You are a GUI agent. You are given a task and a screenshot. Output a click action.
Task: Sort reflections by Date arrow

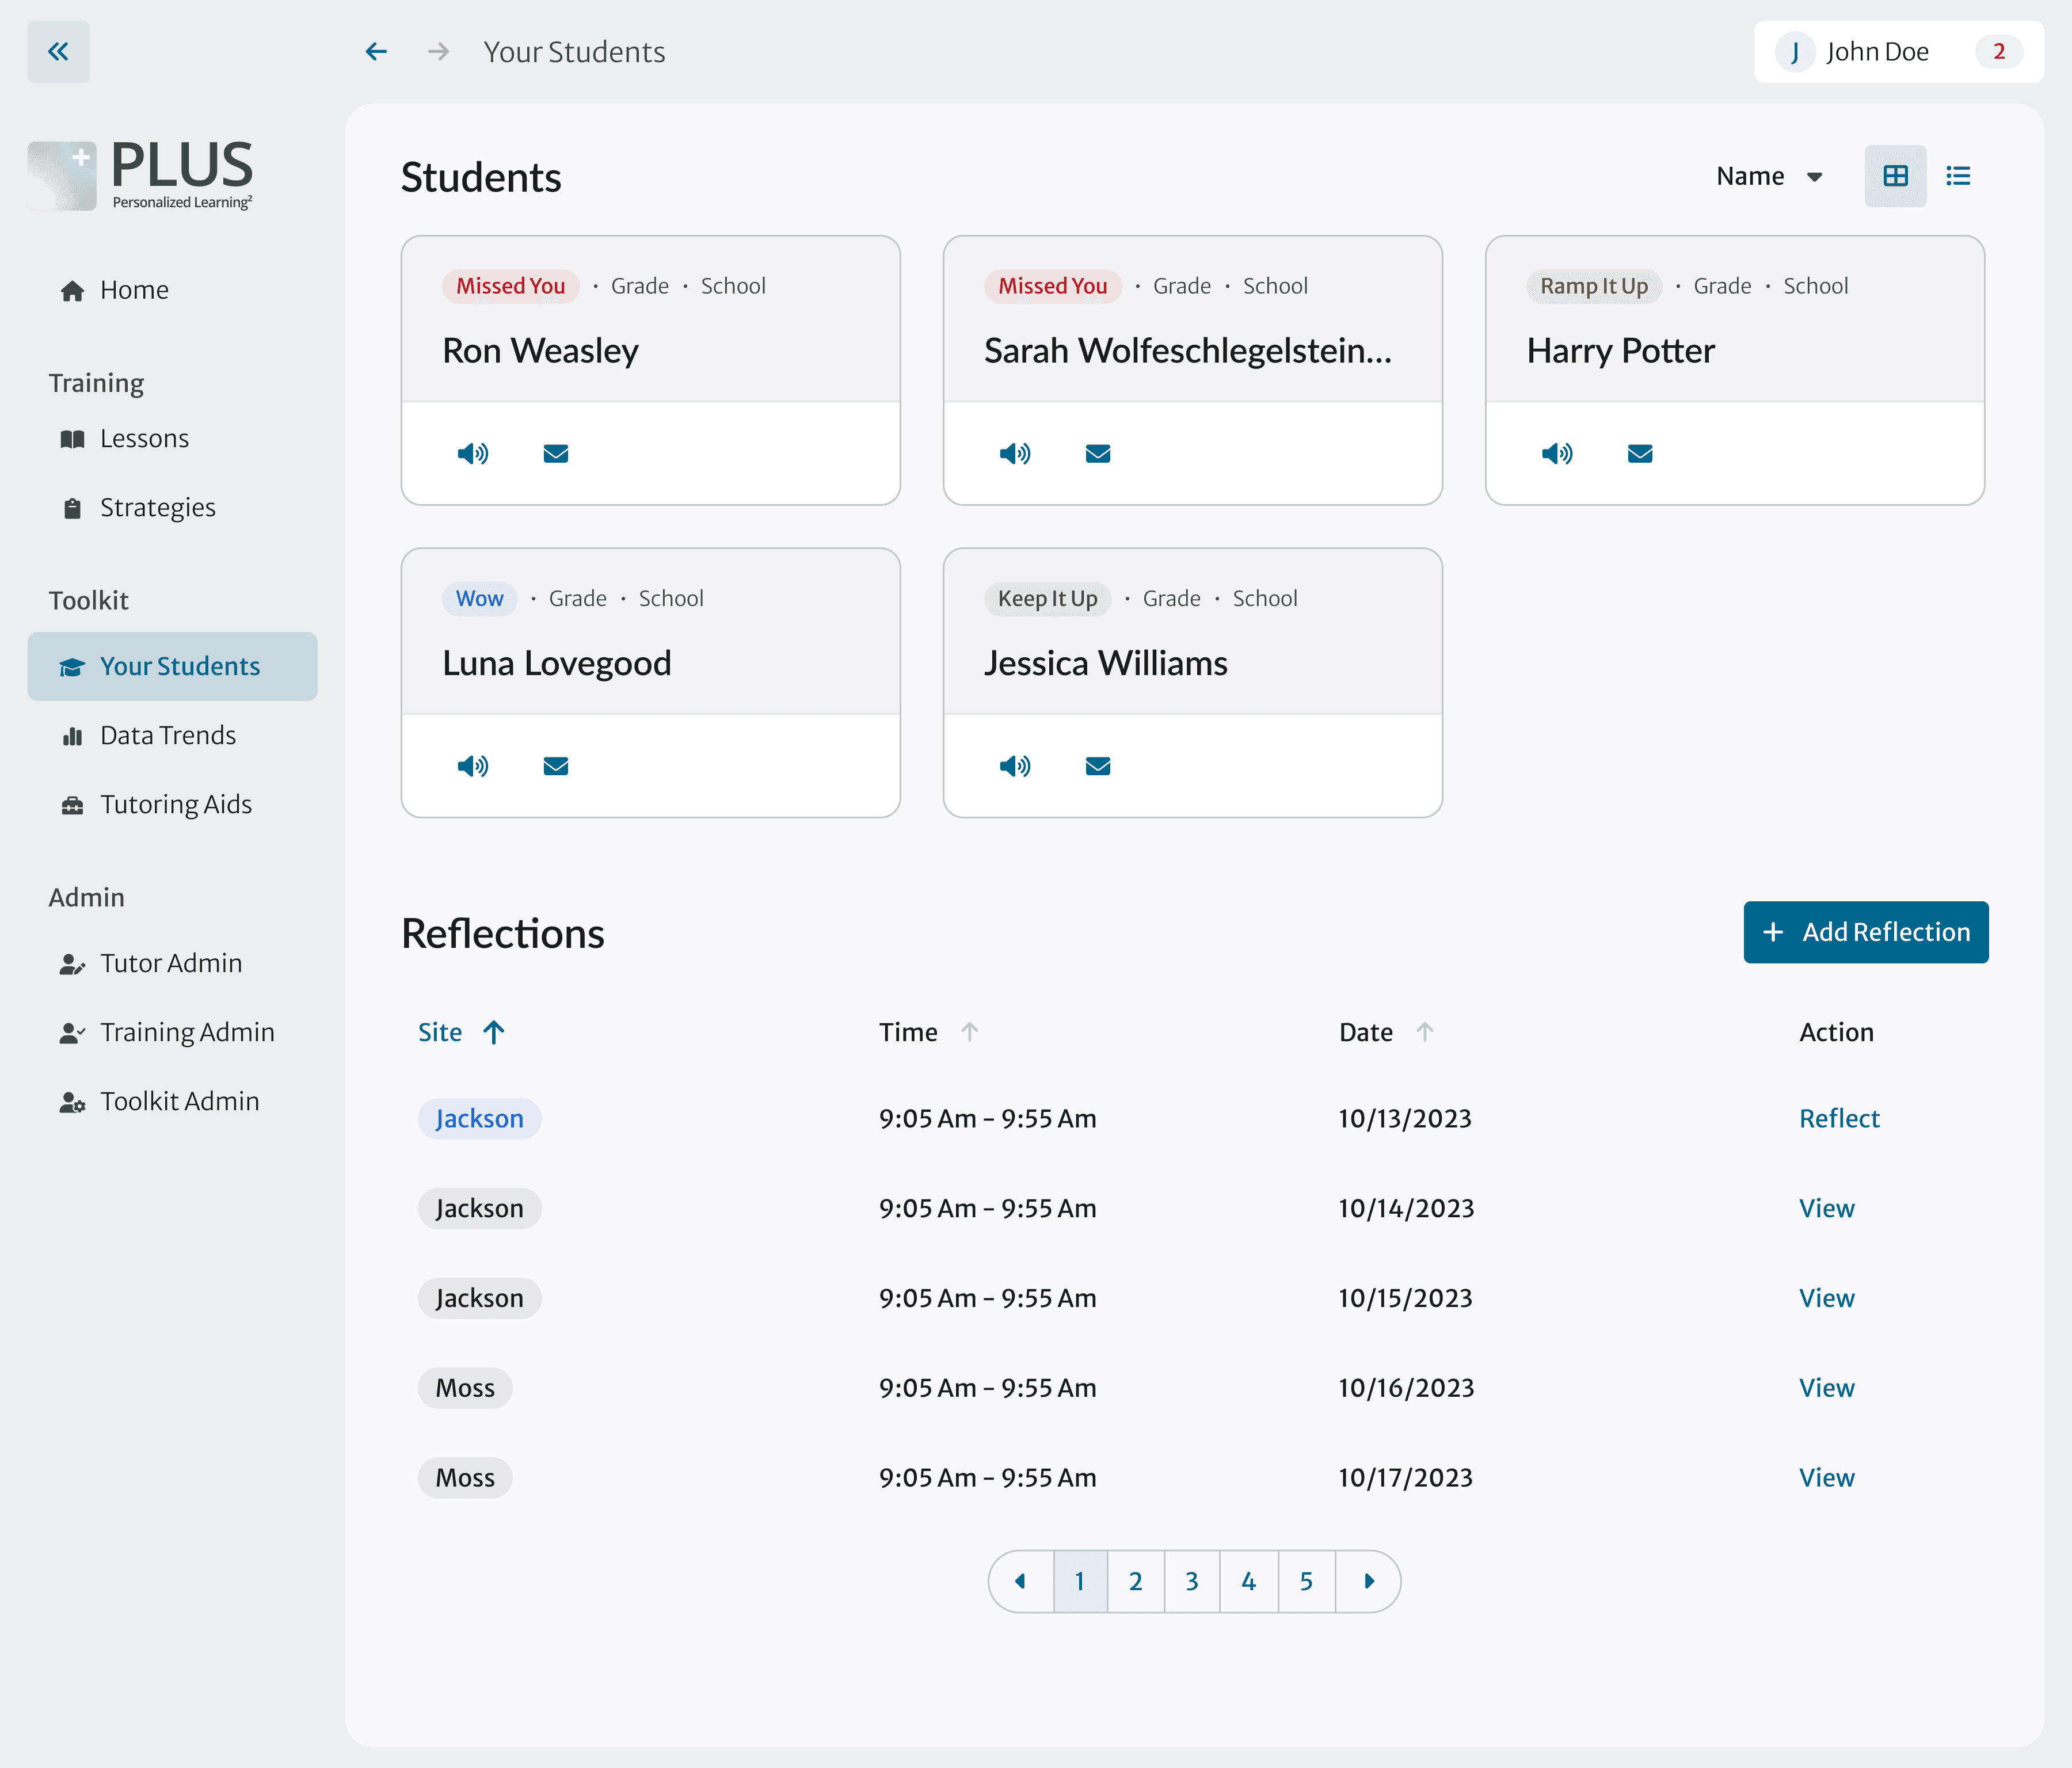tap(1425, 1032)
